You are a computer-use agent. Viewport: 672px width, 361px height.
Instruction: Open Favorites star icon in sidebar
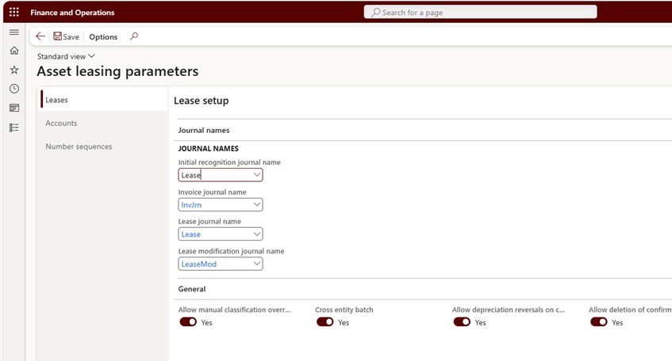(x=14, y=70)
